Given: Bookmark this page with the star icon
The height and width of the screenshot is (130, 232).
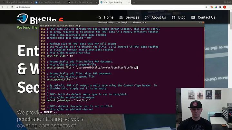Looking at the screenshot, I should 206,7.
